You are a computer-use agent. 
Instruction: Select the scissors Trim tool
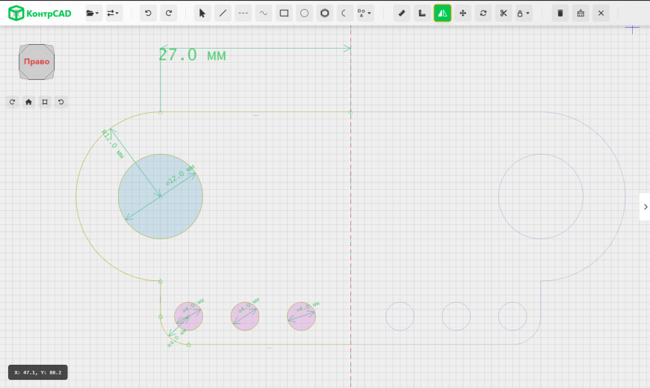[x=504, y=13]
